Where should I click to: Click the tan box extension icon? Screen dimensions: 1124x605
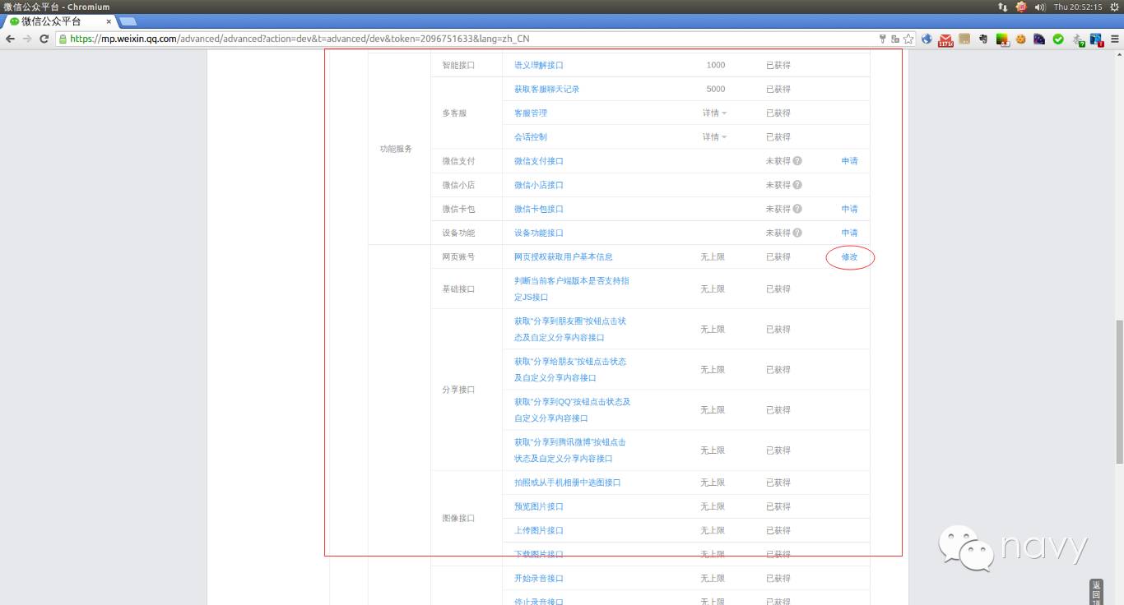964,39
